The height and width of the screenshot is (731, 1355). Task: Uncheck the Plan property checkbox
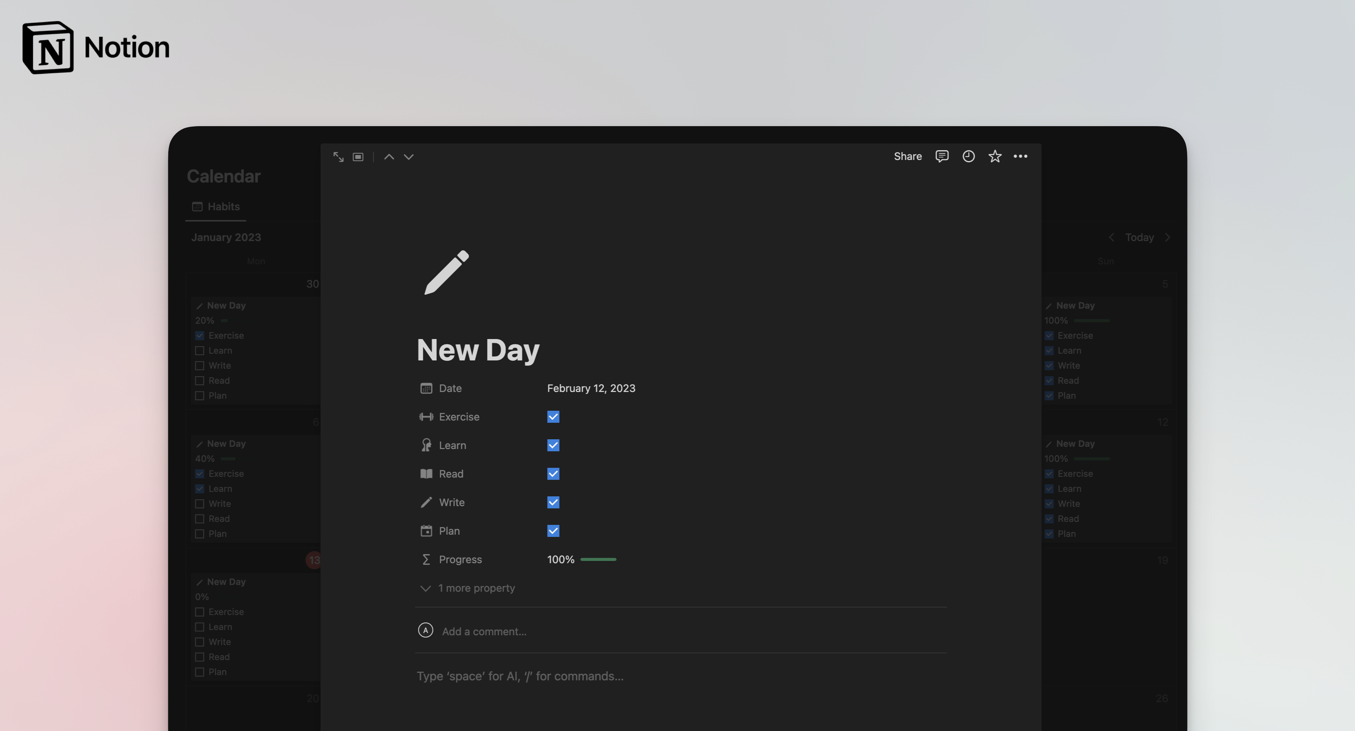click(553, 531)
